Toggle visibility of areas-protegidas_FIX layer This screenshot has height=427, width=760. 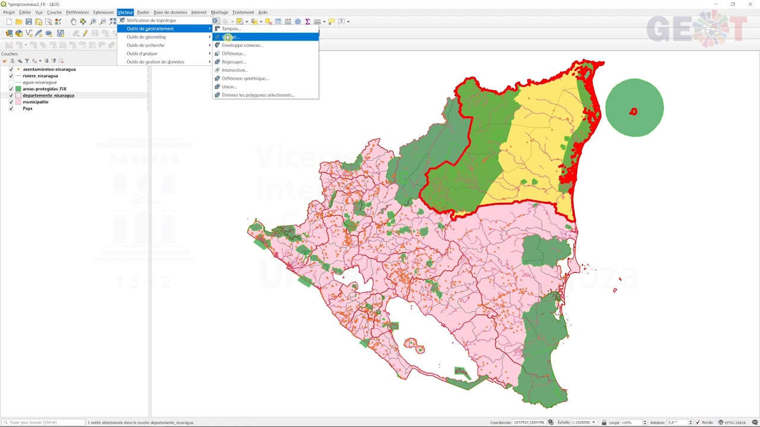click(11, 89)
